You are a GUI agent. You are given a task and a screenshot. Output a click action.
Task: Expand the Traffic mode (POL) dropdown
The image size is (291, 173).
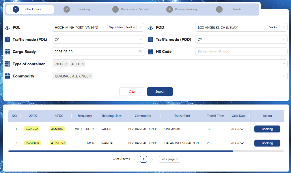coord(98,39)
